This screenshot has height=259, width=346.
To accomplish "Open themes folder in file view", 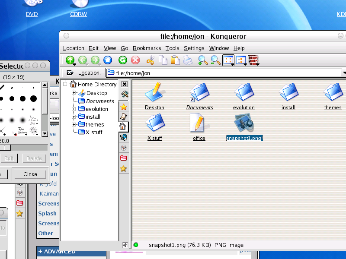I will (333, 92).
